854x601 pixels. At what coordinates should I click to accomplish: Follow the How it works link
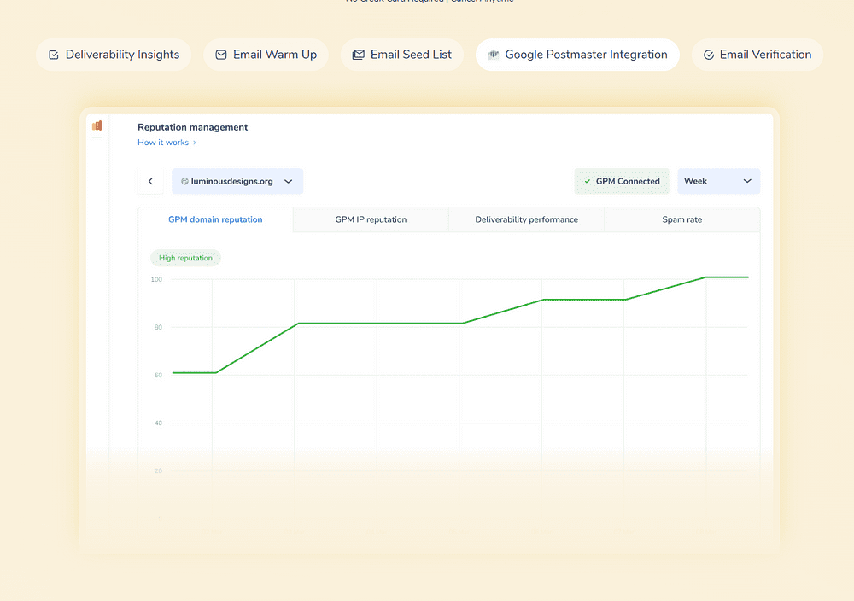tap(163, 142)
